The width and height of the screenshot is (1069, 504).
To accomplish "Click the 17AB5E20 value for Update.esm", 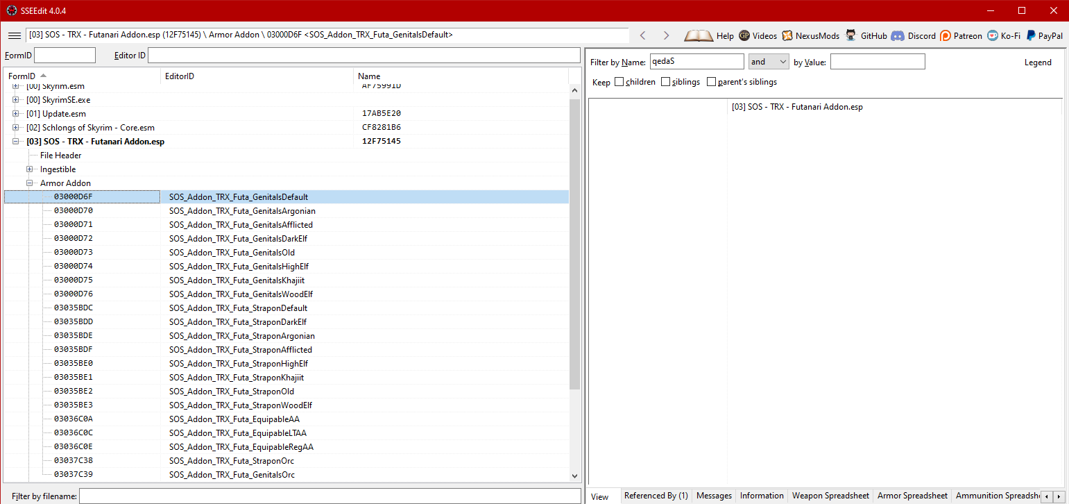I will coord(382,114).
